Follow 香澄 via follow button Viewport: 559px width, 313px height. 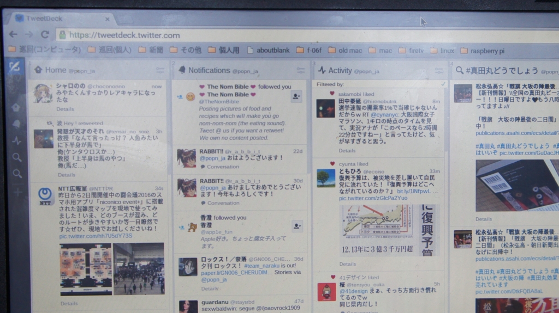tap(297, 226)
